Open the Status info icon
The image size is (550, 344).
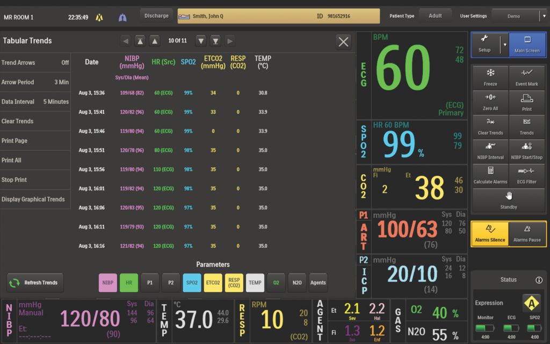coord(539,279)
